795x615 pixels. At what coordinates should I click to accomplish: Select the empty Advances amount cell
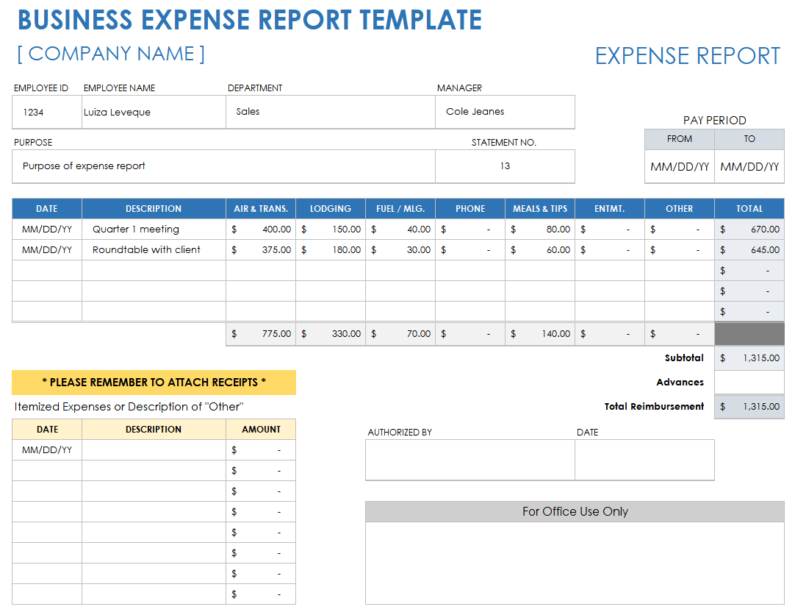coord(749,382)
